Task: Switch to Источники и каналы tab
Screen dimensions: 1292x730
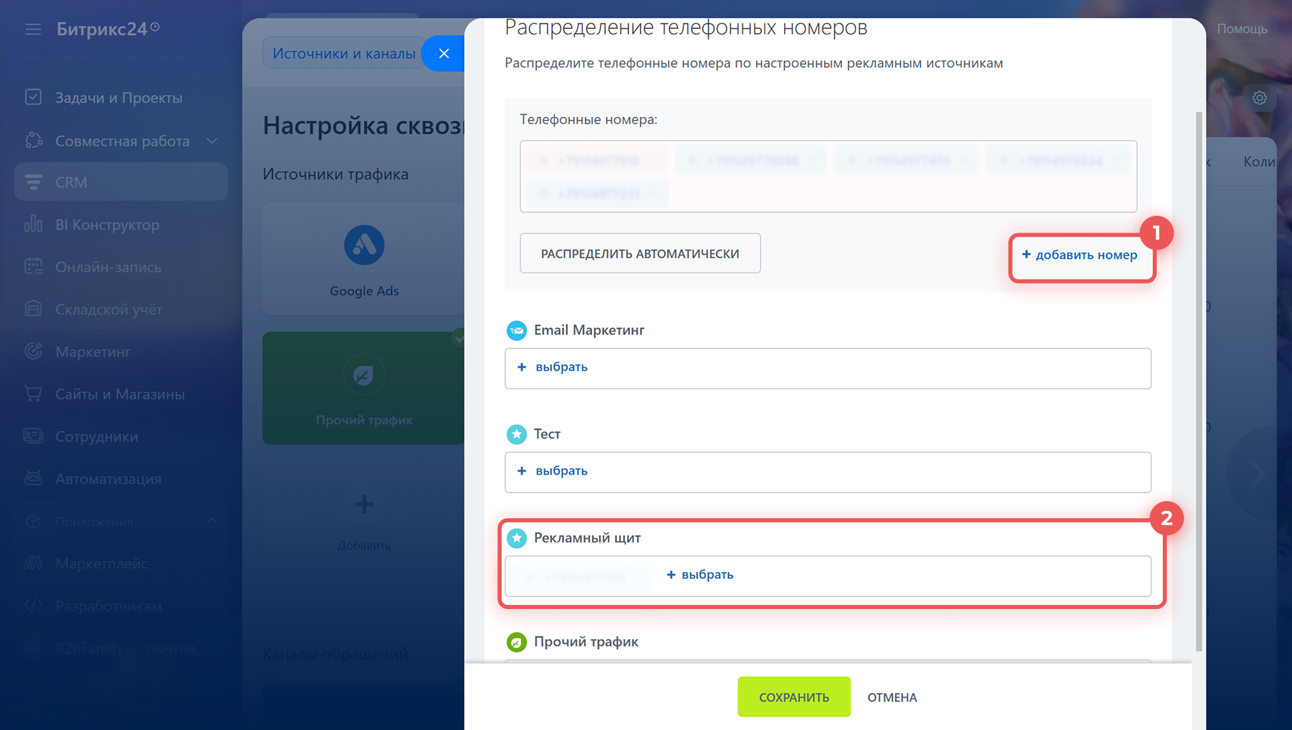Action: click(x=343, y=53)
